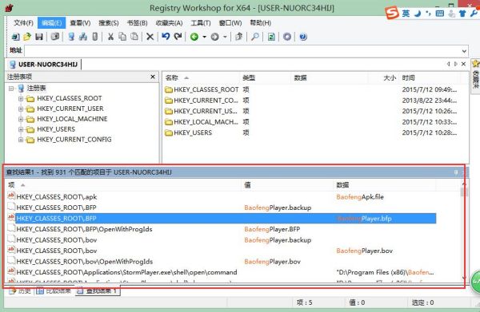Click the save floppy disk icon
The width and height of the screenshot is (480, 312).
39,37
